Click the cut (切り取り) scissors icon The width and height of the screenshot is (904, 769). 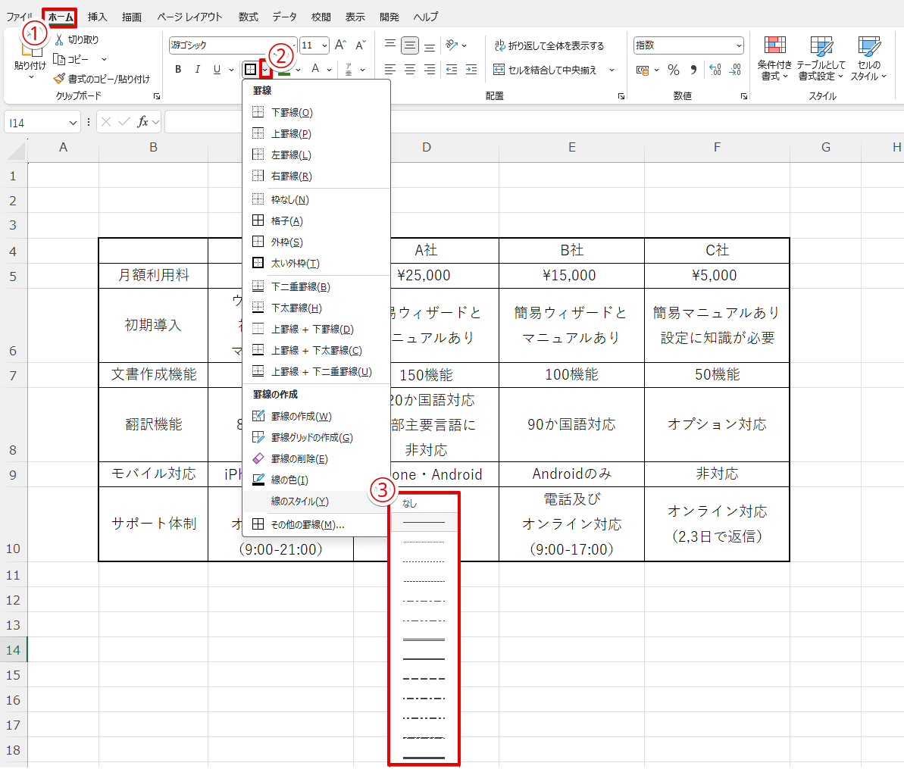[x=59, y=39]
